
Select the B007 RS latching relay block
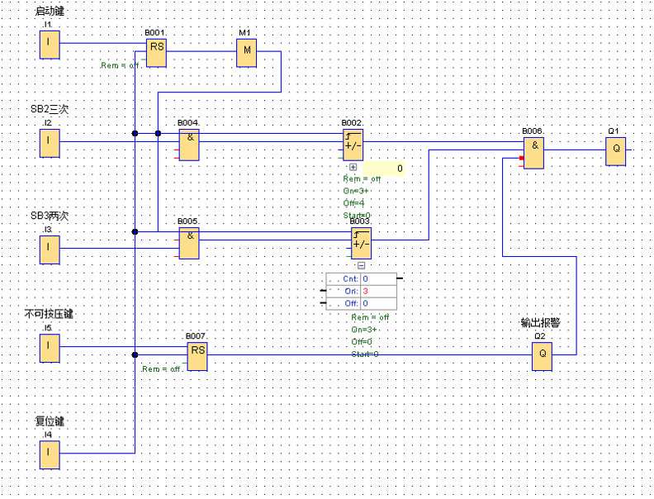pos(197,356)
